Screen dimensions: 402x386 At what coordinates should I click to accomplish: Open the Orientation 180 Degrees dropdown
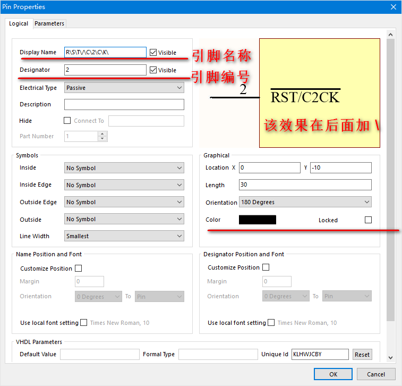[304, 202]
